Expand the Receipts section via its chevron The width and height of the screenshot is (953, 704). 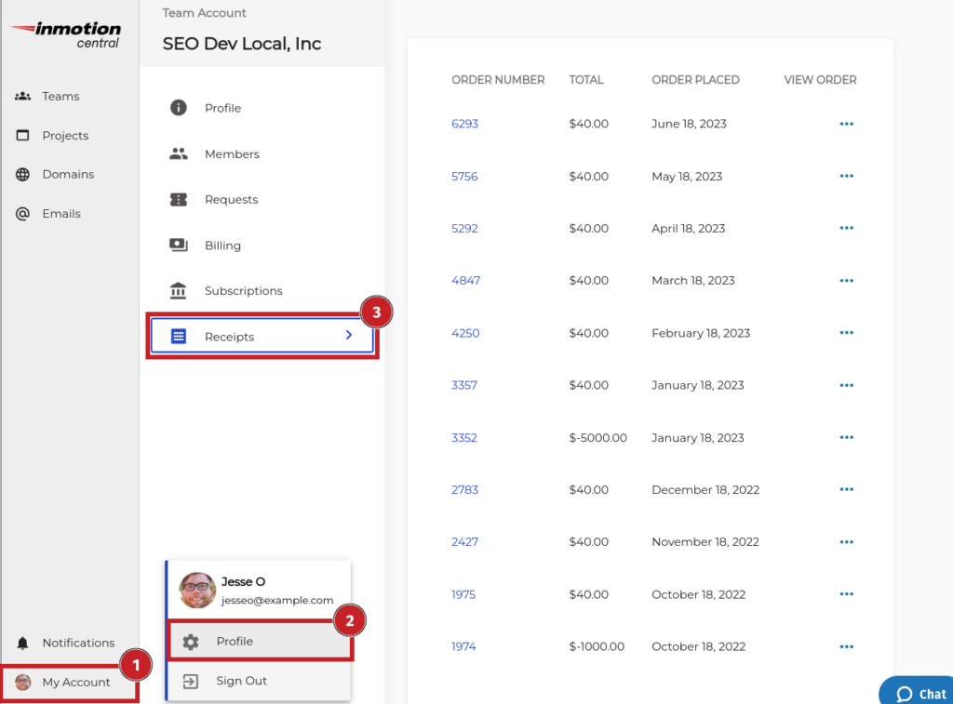click(x=349, y=336)
